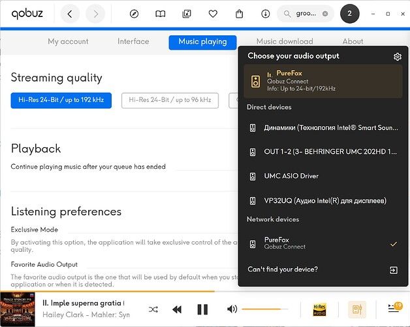This screenshot has width=410, height=327.
Task: Click Can't find your device link
Action: pyautogui.click(x=283, y=269)
